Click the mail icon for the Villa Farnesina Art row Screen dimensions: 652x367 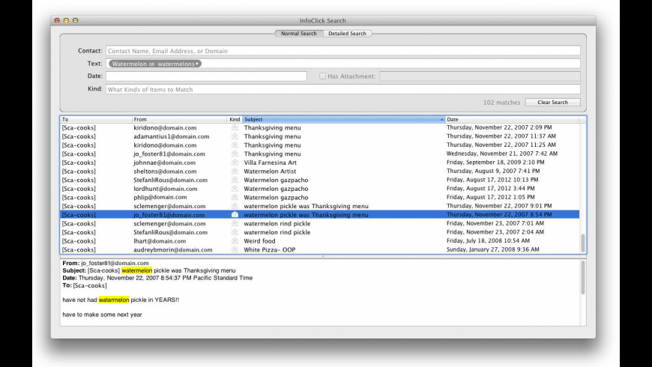tap(235, 163)
